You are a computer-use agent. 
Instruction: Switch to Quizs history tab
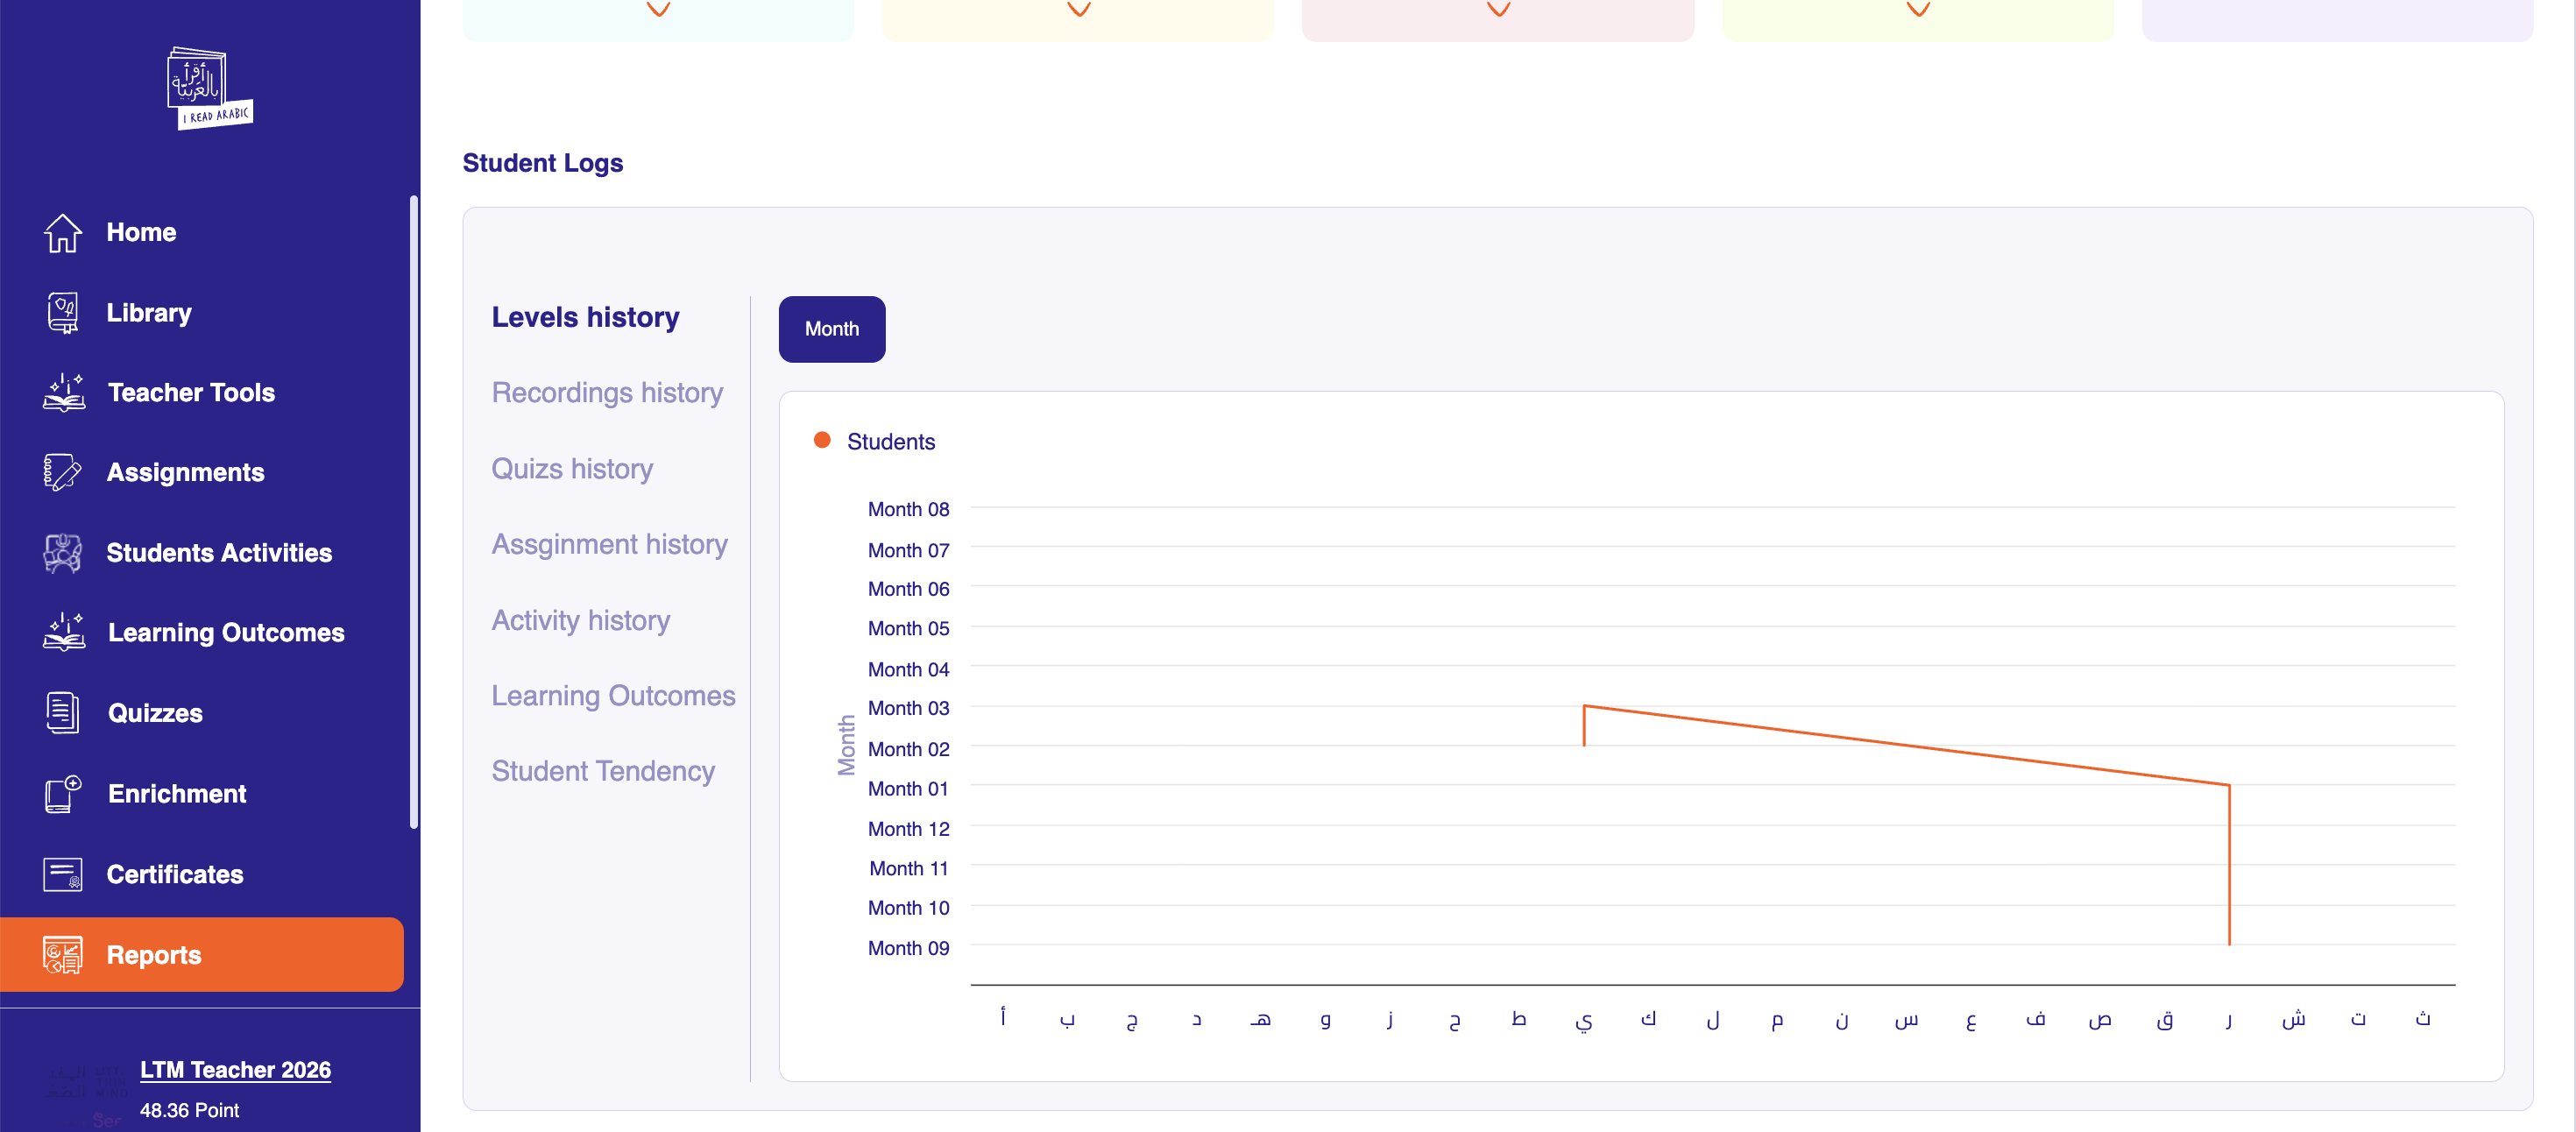click(x=571, y=468)
